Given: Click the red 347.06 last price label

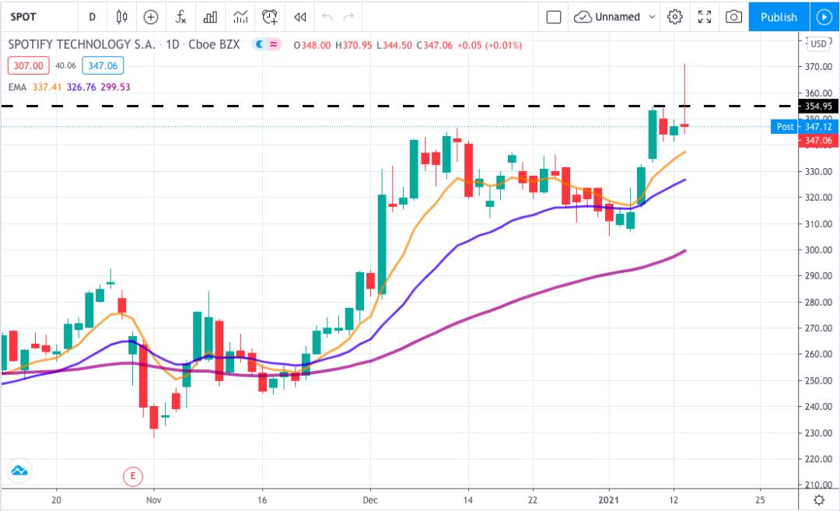Looking at the screenshot, I should click(818, 140).
